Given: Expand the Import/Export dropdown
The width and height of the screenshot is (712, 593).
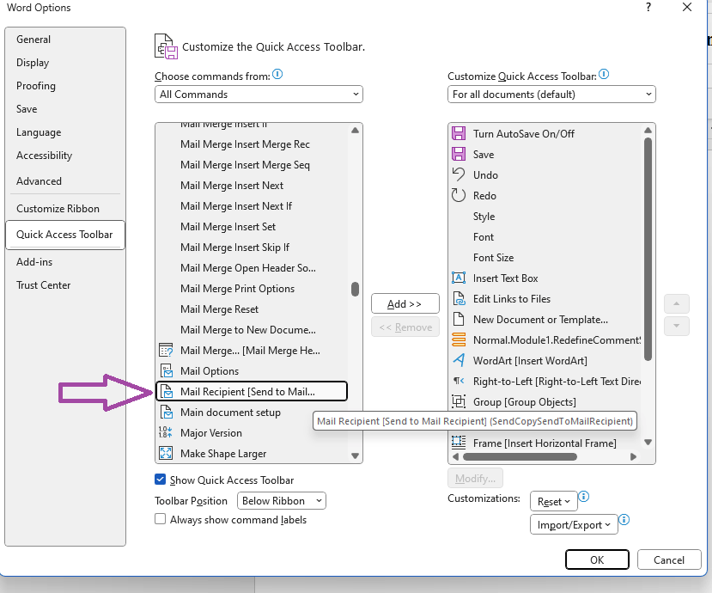Looking at the screenshot, I should (x=573, y=524).
